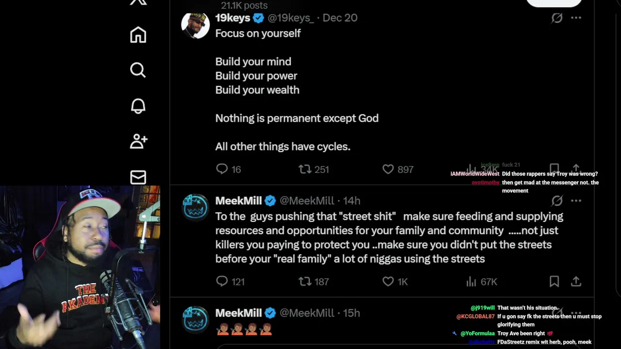This screenshot has height=349, width=621.
Task: Open the Communities people icon
Action: point(138,141)
